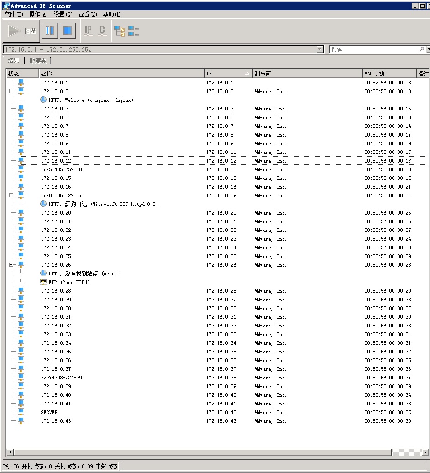This screenshot has height=473, width=430.
Task: Collapse the ser021066229317 tree node
Action: click(11, 195)
